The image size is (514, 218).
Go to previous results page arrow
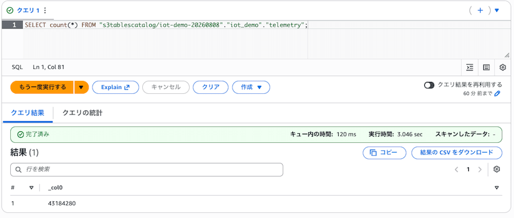click(x=456, y=169)
